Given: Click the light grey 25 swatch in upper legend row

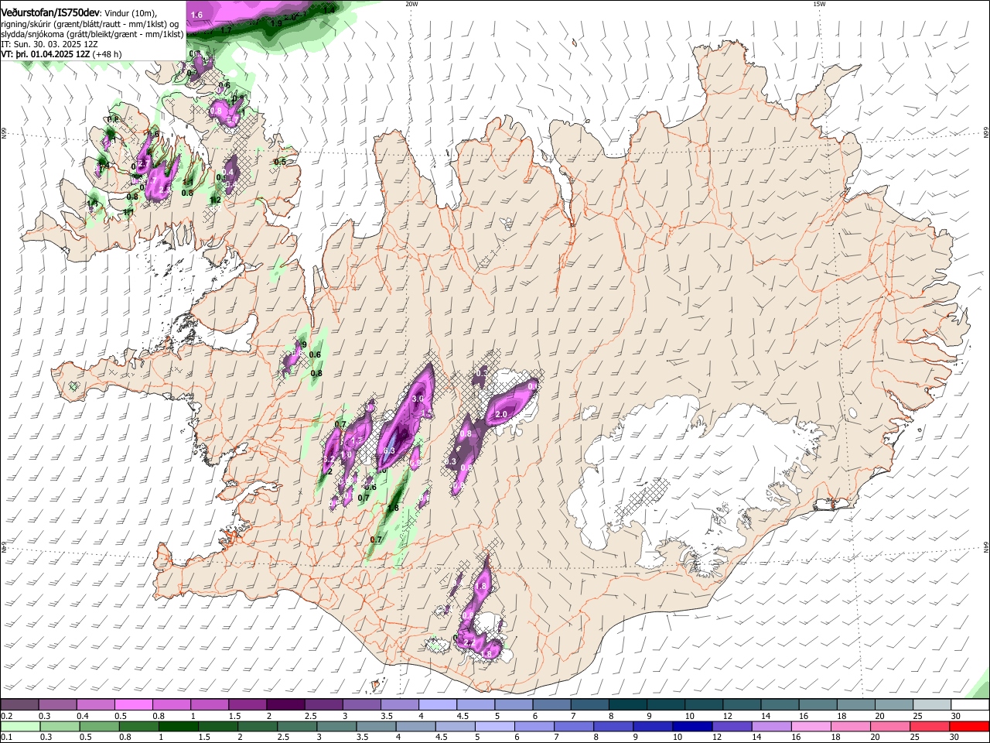Looking at the screenshot, I should pos(932,705).
